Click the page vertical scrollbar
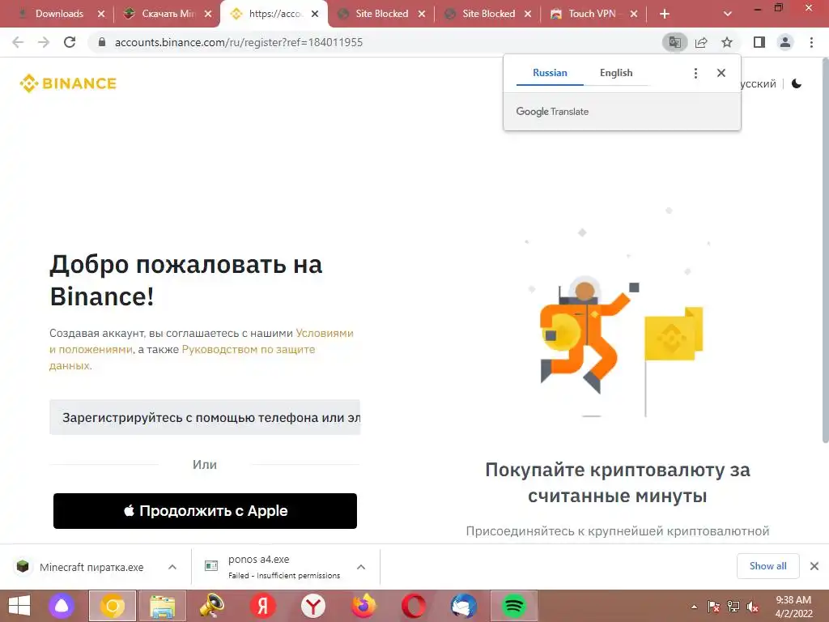Viewport: 829px width, 622px height. click(x=825, y=251)
